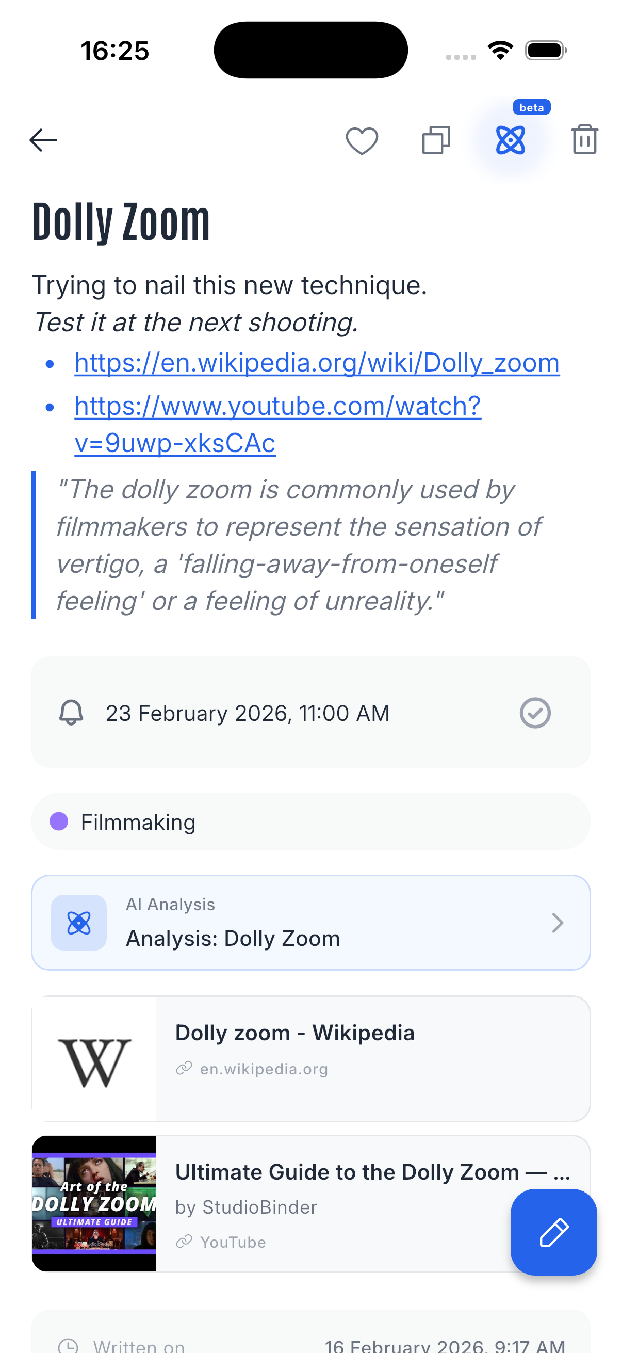Open the Analysis: Dolly Zoom entry

233,938
